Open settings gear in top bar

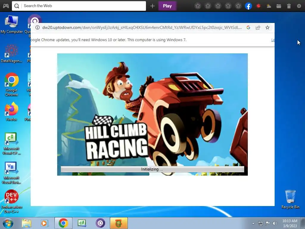[299, 6]
